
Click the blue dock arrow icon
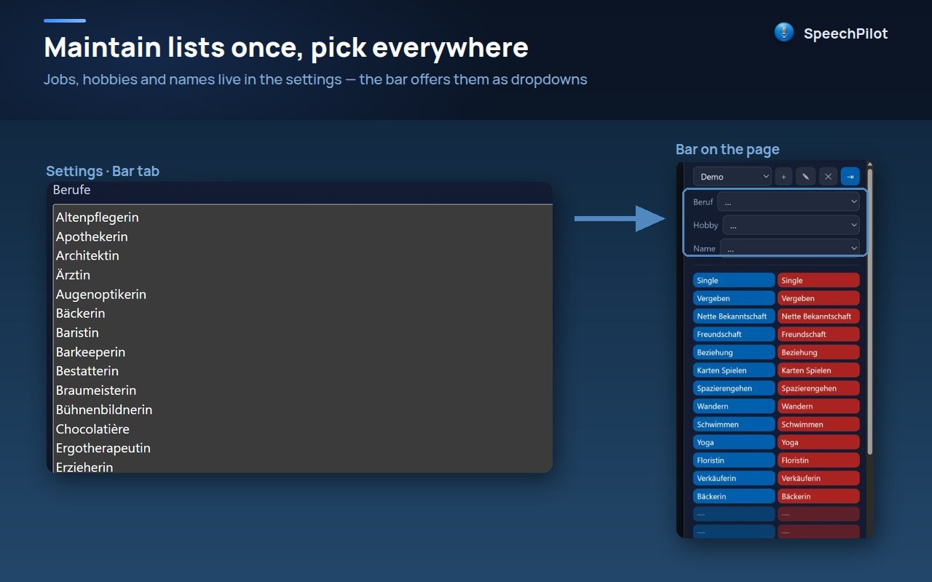coord(850,177)
